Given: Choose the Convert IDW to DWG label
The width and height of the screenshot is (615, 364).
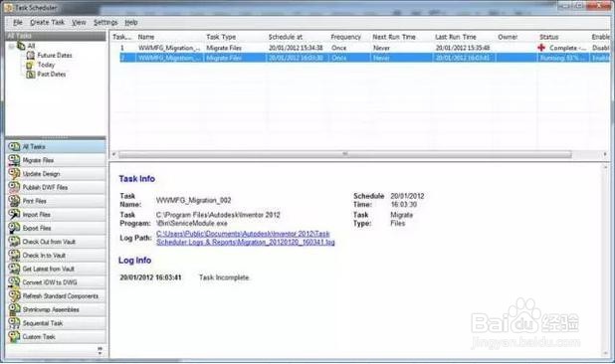Looking at the screenshot, I should 50,282.
